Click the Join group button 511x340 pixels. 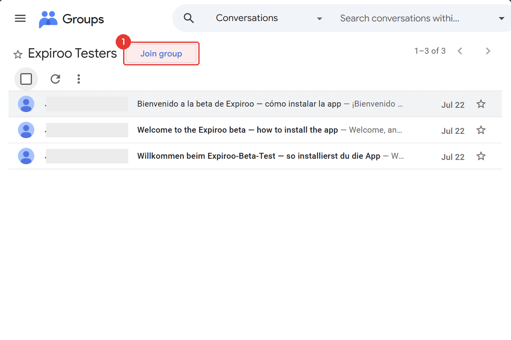pos(161,54)
